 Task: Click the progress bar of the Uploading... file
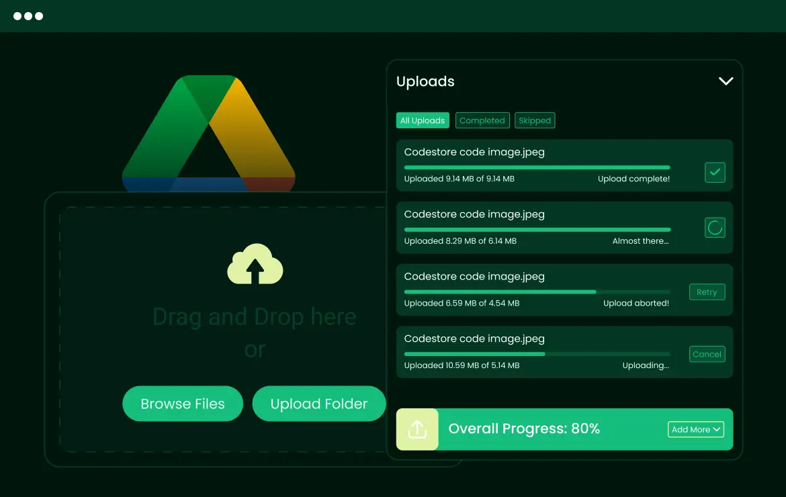[x=537, y=354]
